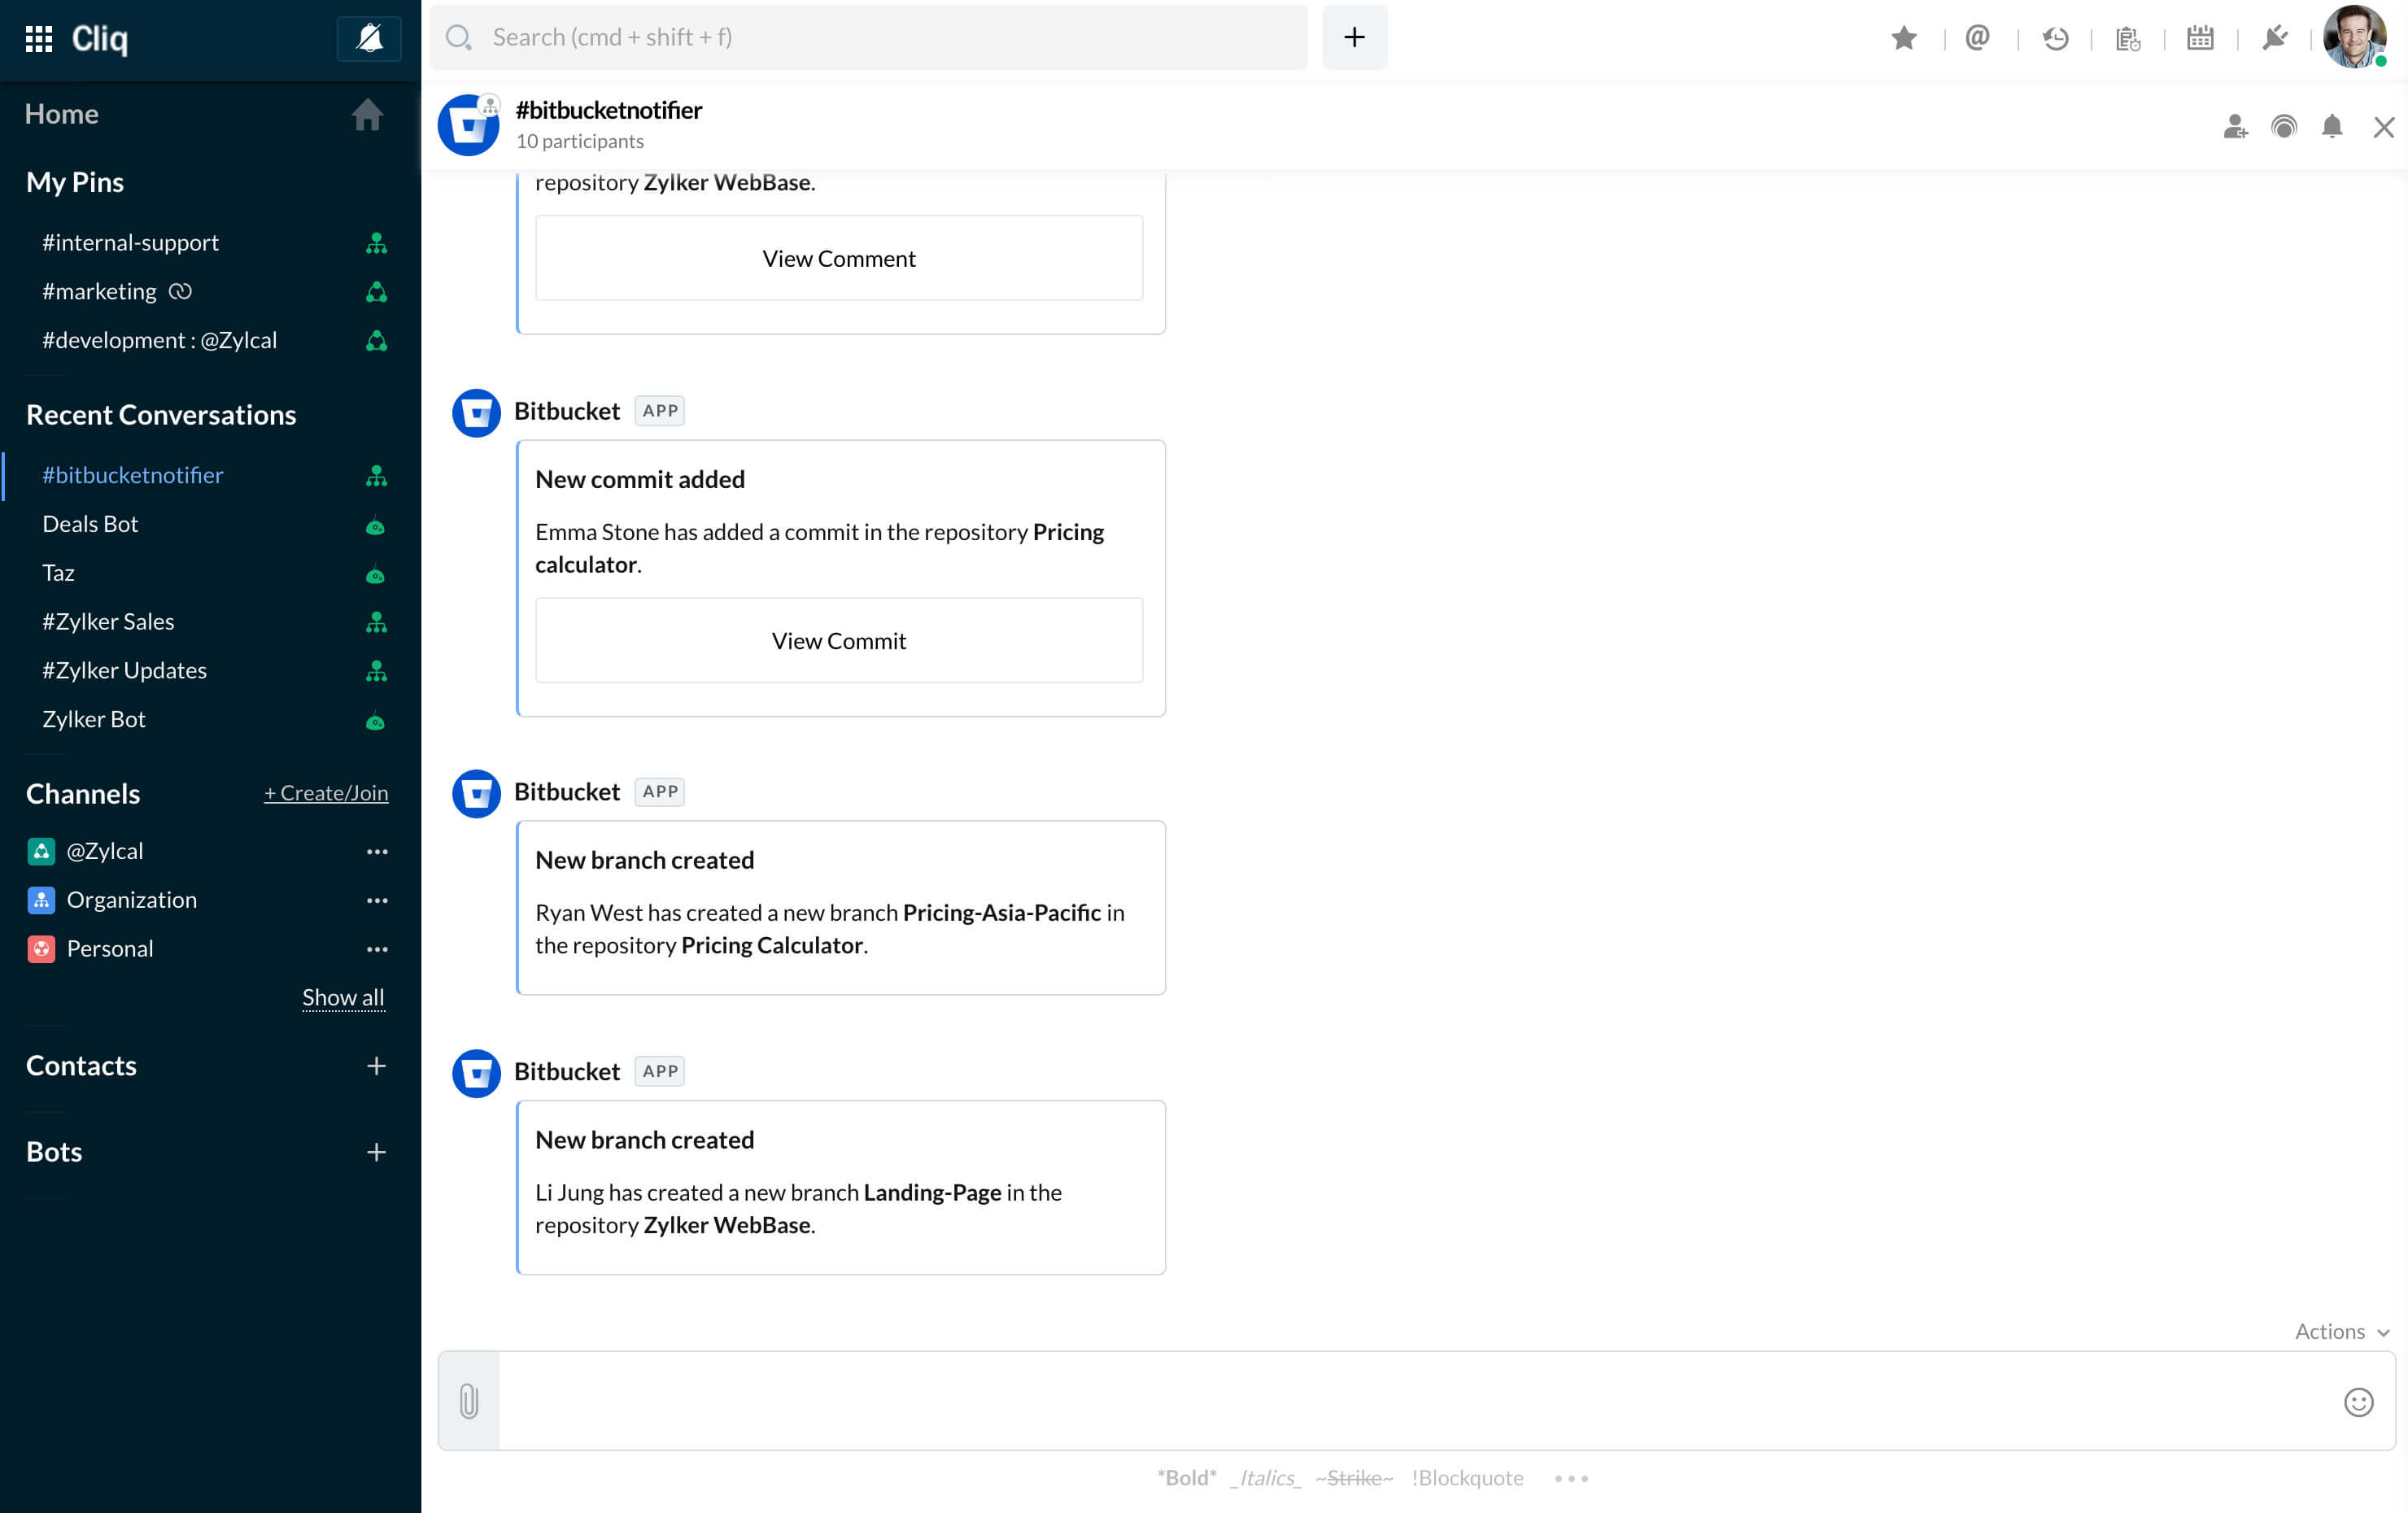
Task: Click the bot icon beside Taz
Action: (375, 575)
